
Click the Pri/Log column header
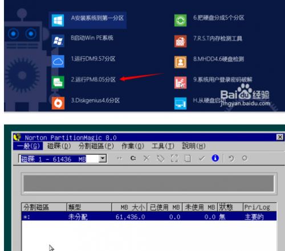pos(260,207)
